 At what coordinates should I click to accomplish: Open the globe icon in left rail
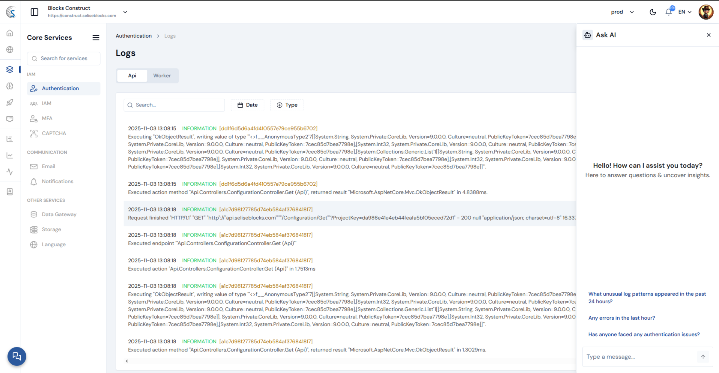10,50
